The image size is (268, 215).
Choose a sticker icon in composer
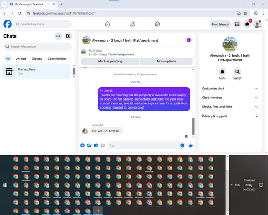pyautogui.click(x=96, y=145)
